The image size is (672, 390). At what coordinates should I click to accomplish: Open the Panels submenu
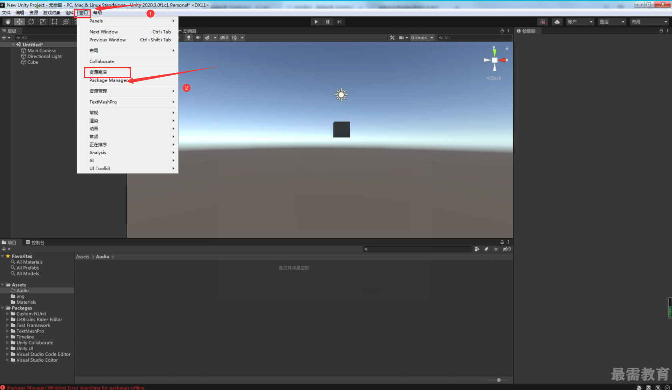coord(128,21)
